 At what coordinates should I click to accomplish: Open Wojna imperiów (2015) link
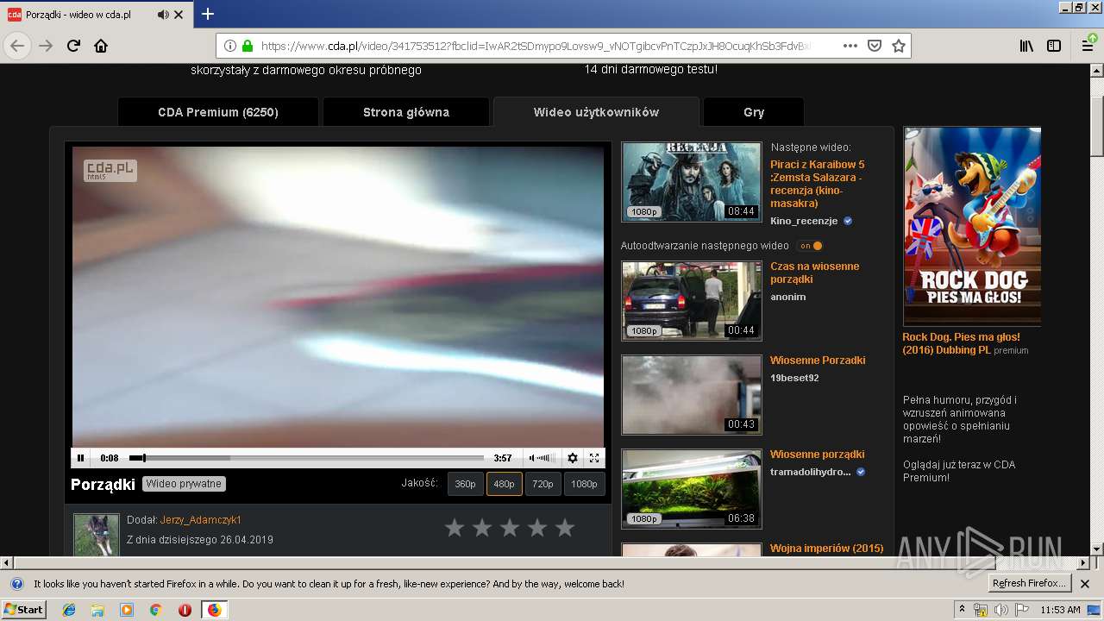[826, 549]
